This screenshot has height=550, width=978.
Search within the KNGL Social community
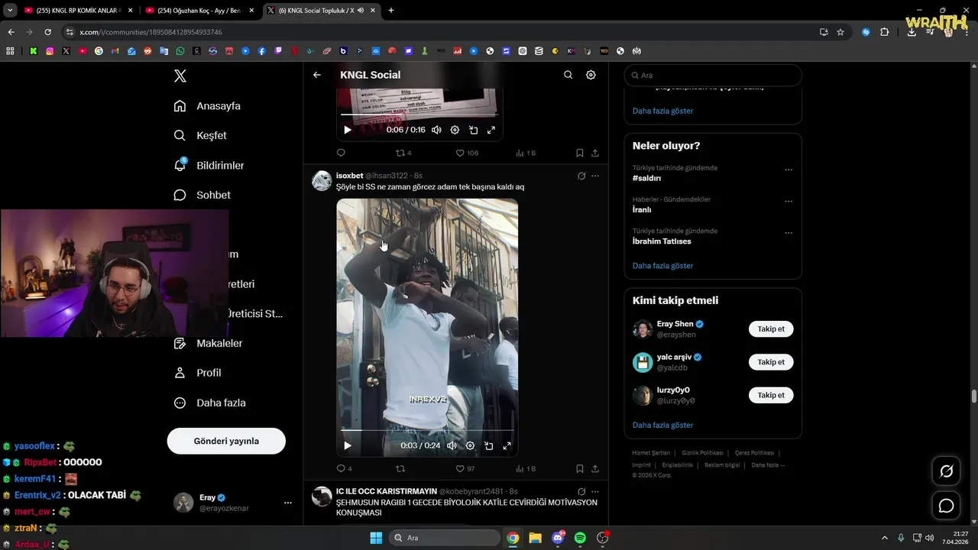pos(568,75)
